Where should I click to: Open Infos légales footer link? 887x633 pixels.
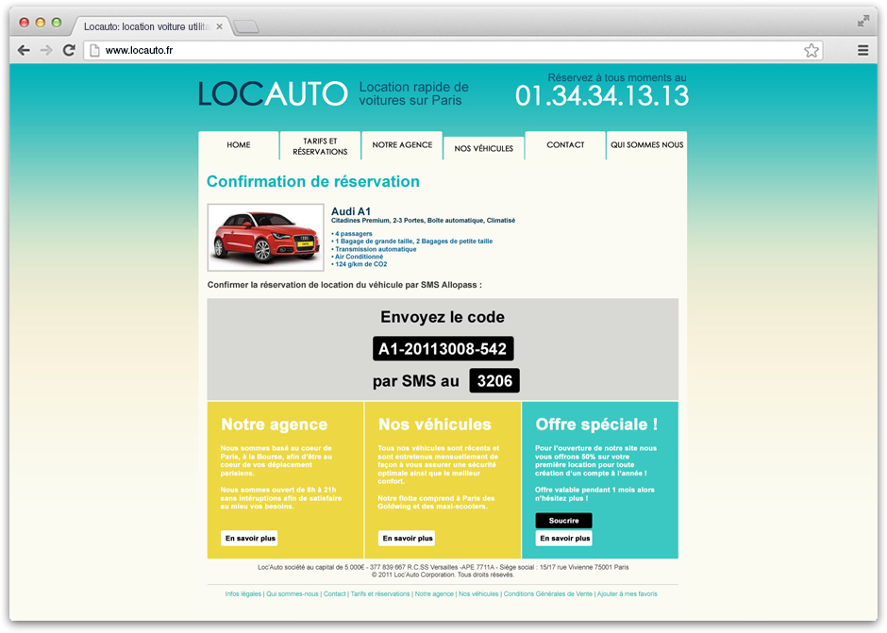tap(243, 594)
